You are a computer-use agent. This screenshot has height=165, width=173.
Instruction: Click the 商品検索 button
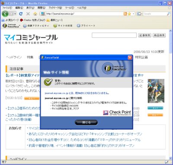pos(159,35)
